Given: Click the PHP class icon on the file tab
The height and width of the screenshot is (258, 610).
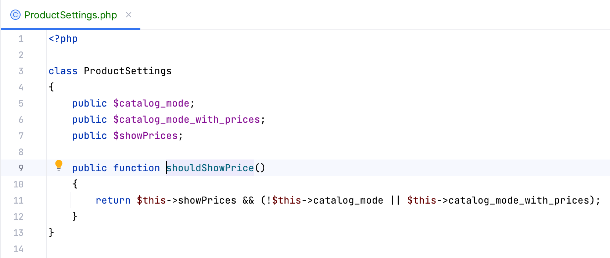Looking at the screenshot, I should click(14, 15).
